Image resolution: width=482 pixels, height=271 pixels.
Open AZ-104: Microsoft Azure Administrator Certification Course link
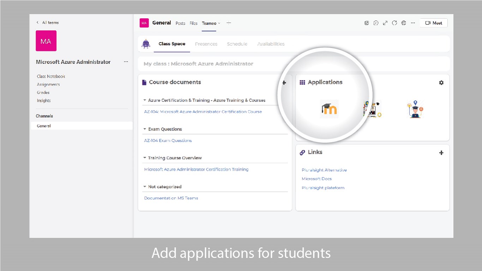coord(203,112)
